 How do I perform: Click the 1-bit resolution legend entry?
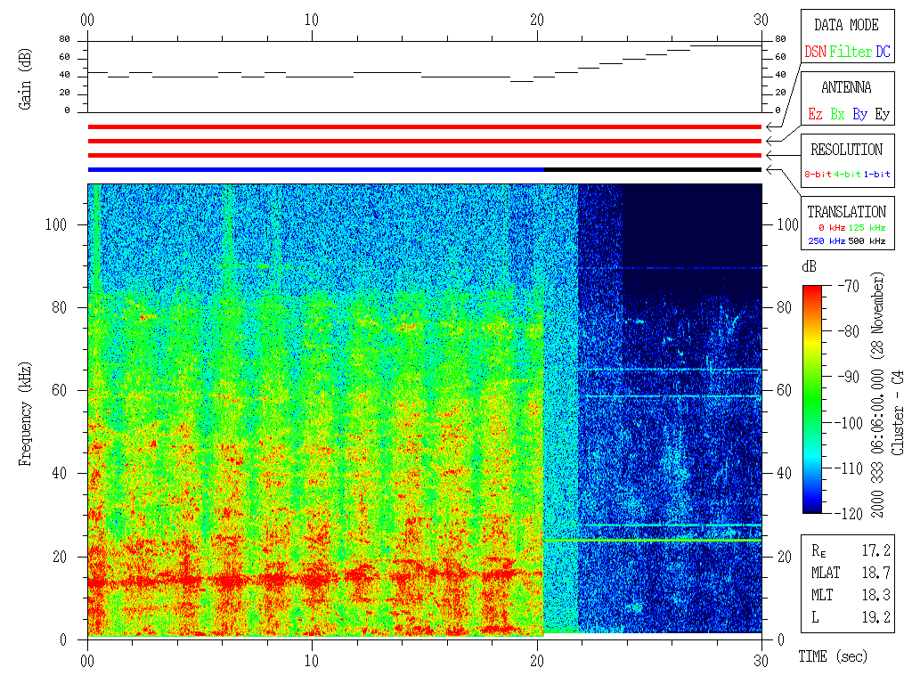pos(877,175)
